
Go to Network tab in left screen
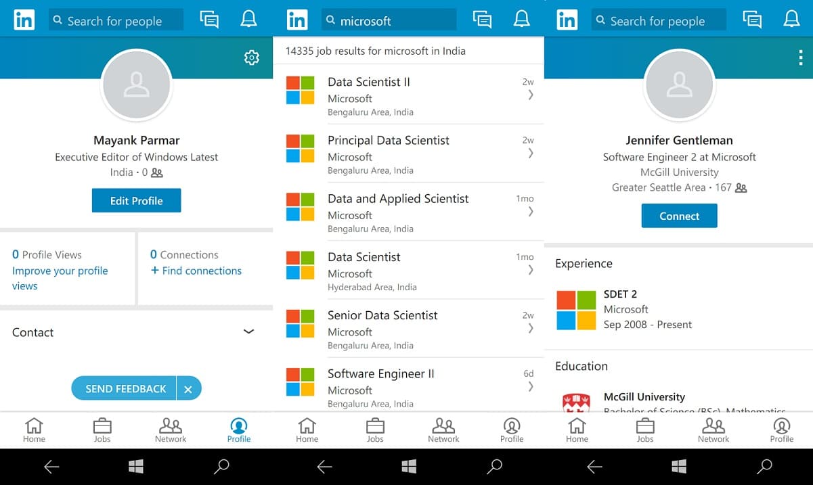(x=171, y=430)
